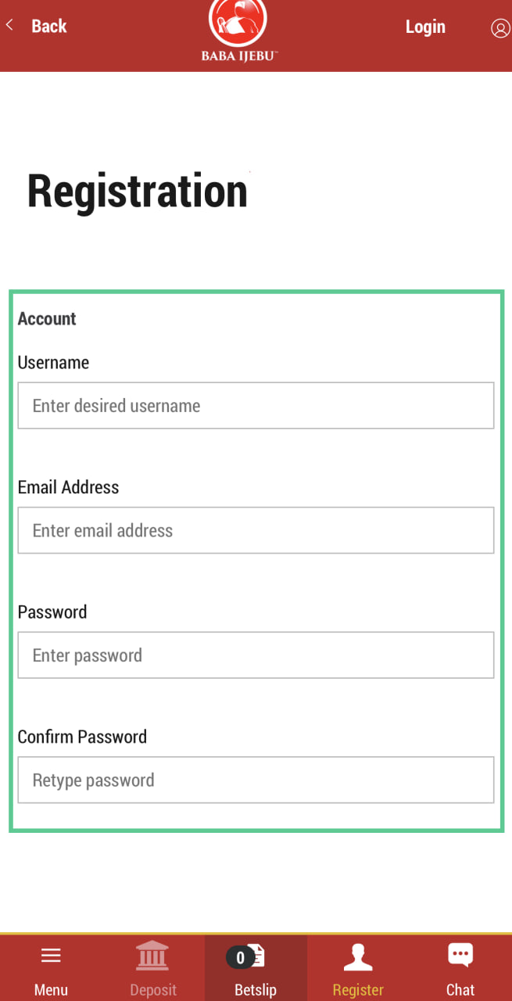Tap the Chat label in bottom bar
The height and width of the screenshot is (1001, 512).
click(460, 989)
